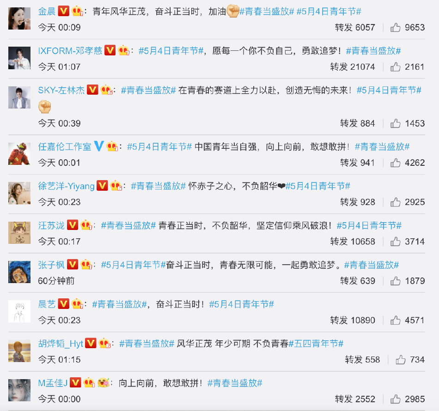Tap the like icon beside 4262
Image resolution: width=439 pixels, height=411 pixels.
click(x=395, y=163)
